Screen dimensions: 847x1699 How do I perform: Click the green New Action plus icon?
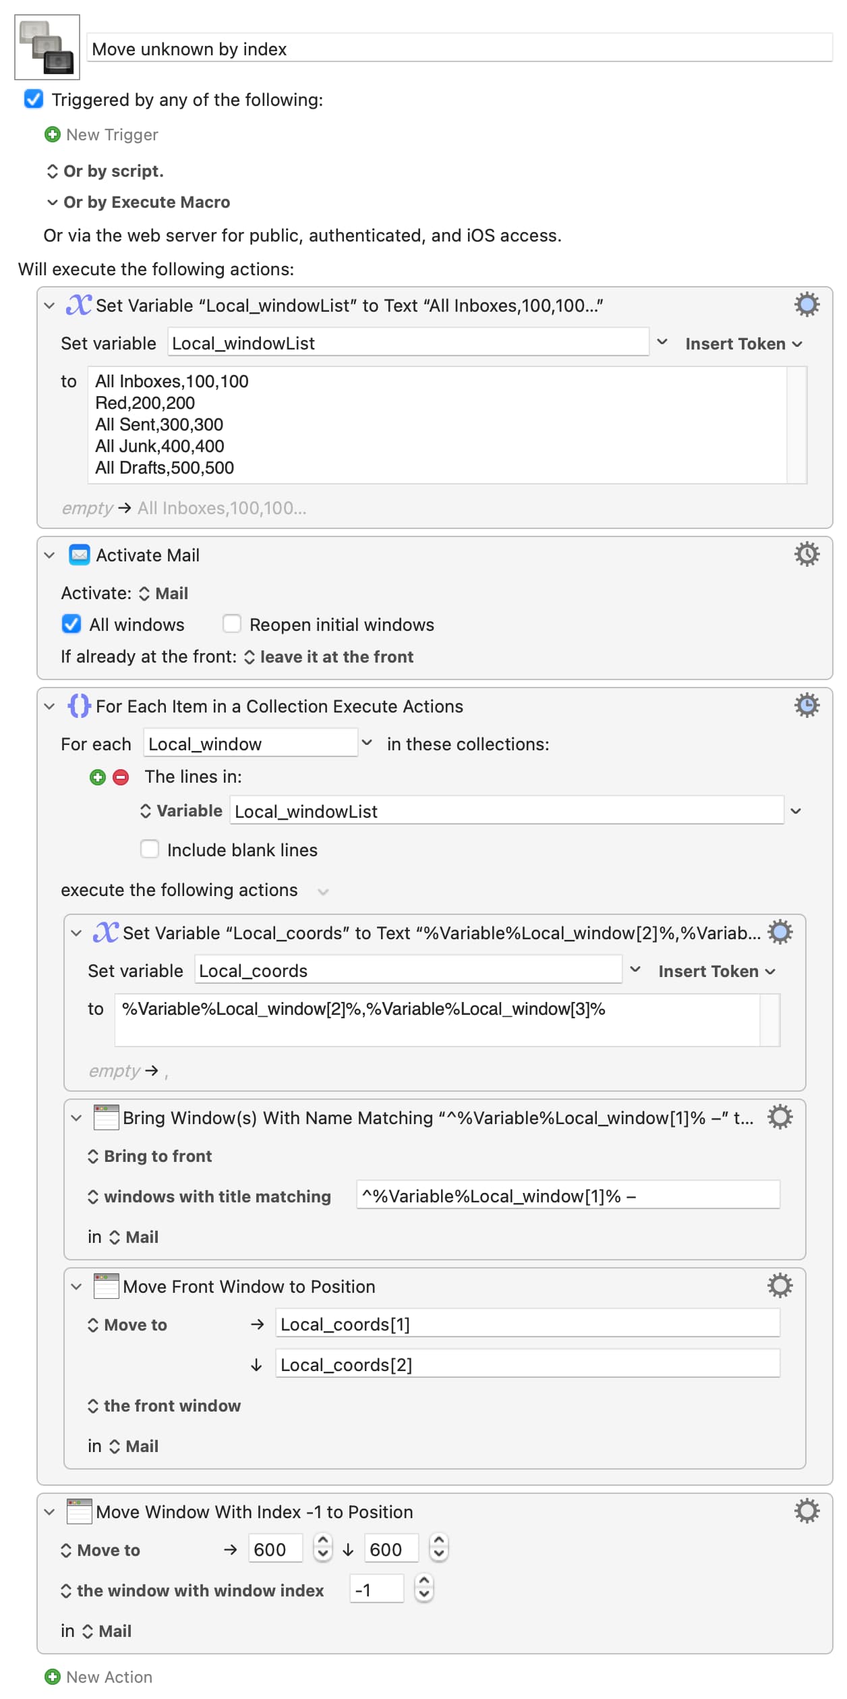coord(52,1677)
